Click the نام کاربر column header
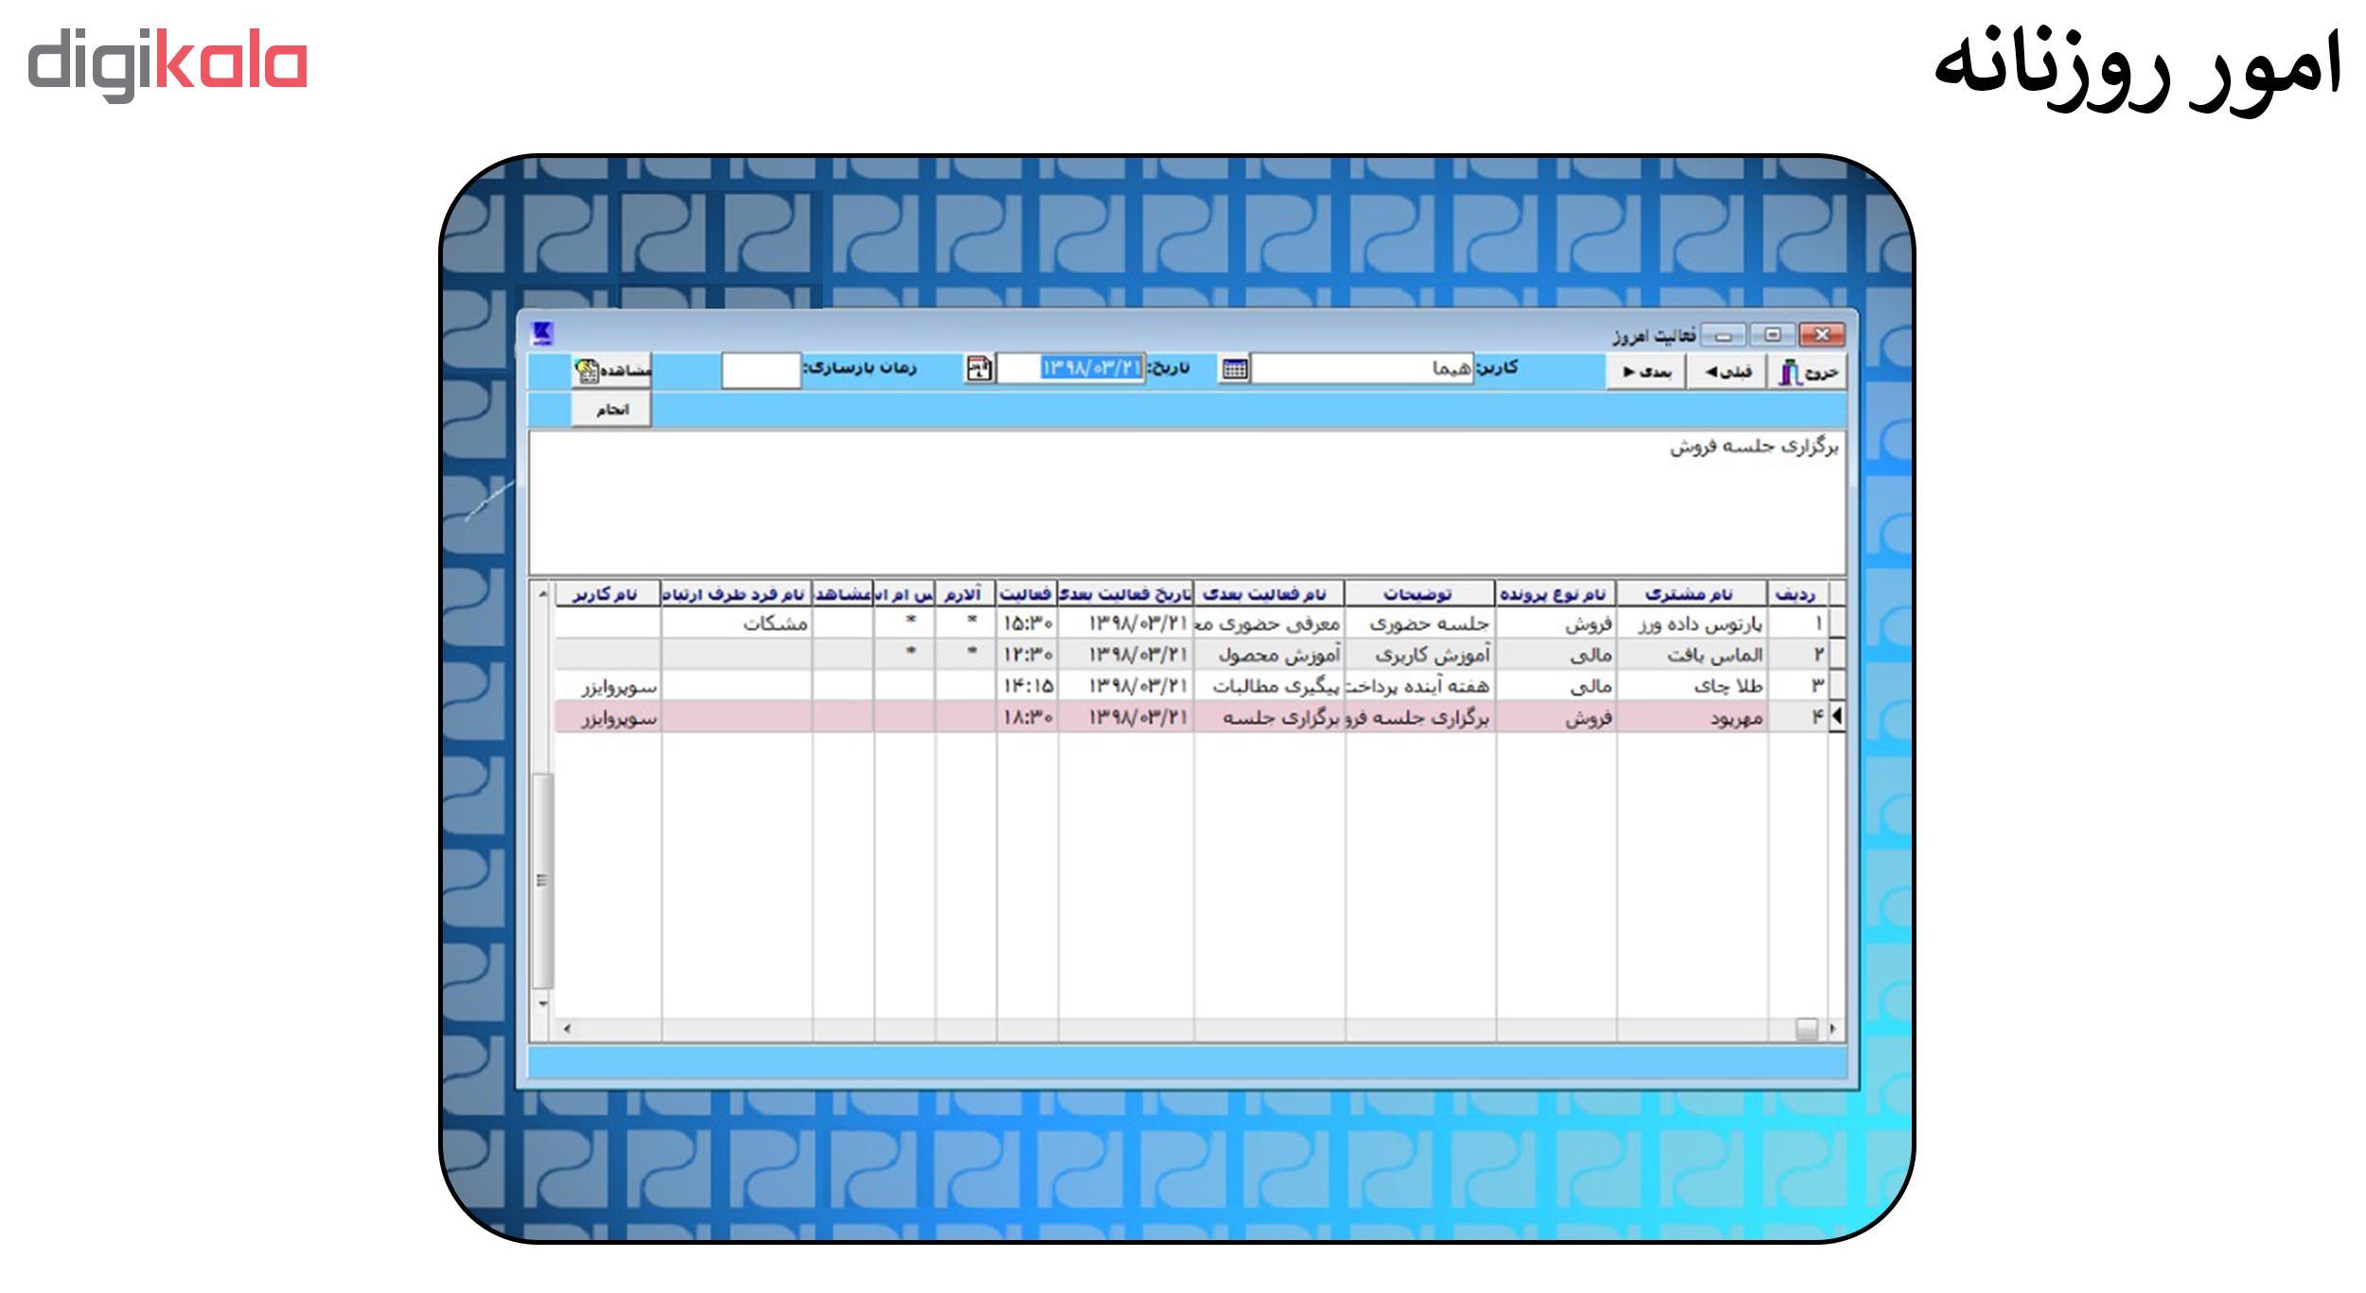2366x1293 pixels. pos(608,594)
